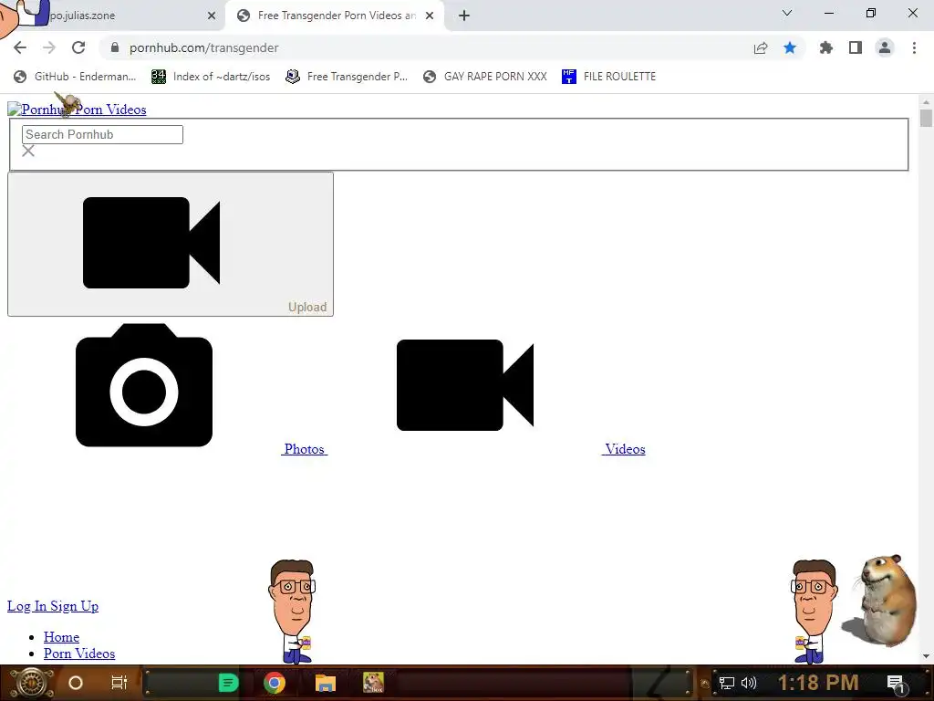The width and height of the screenshot is (934, 701).
Task: Open the Extensions puzzle menu
Action: click(x=825, y=47)
